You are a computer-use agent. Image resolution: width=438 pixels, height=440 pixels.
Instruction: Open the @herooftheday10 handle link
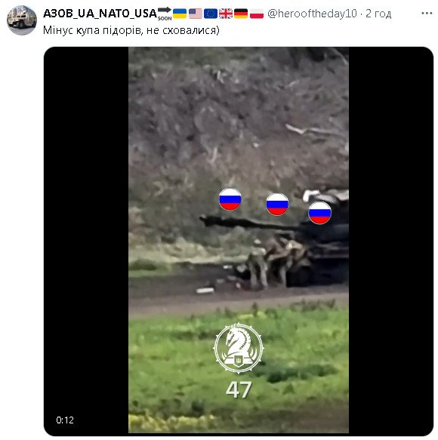coord(312,14)
